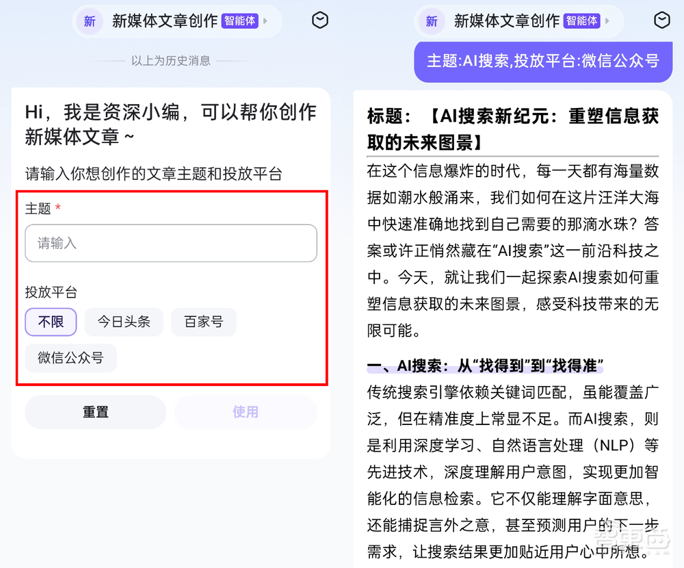
Task: Click the hexagon history icon in the left panel header
Action: pyautogui.click(x=319, y=21)
